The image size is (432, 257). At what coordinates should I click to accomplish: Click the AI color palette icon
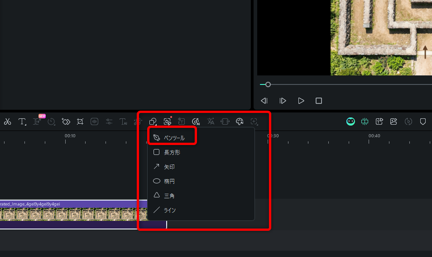point(240,121)
